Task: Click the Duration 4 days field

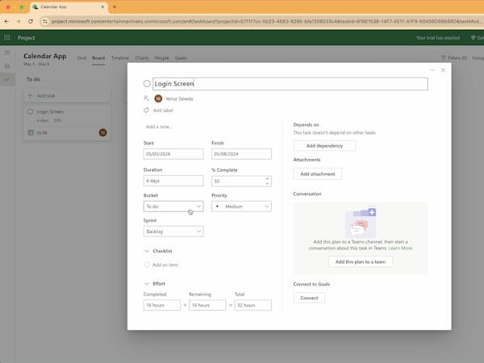Action: click(x=173, y=181)
